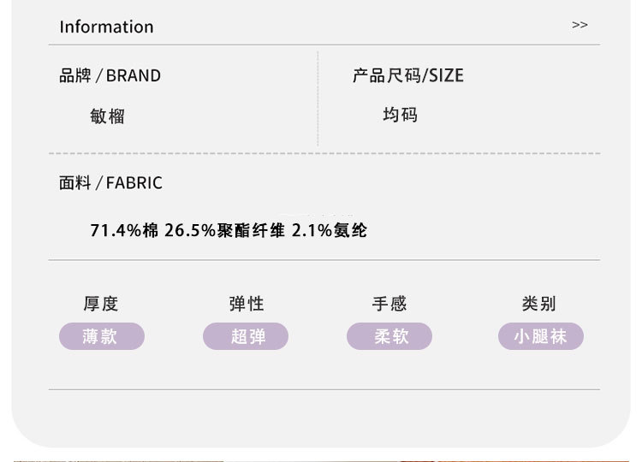642x462 pixels.
Task: Click the Information heading
Action: pyautogui.click(x=106, y=27)
